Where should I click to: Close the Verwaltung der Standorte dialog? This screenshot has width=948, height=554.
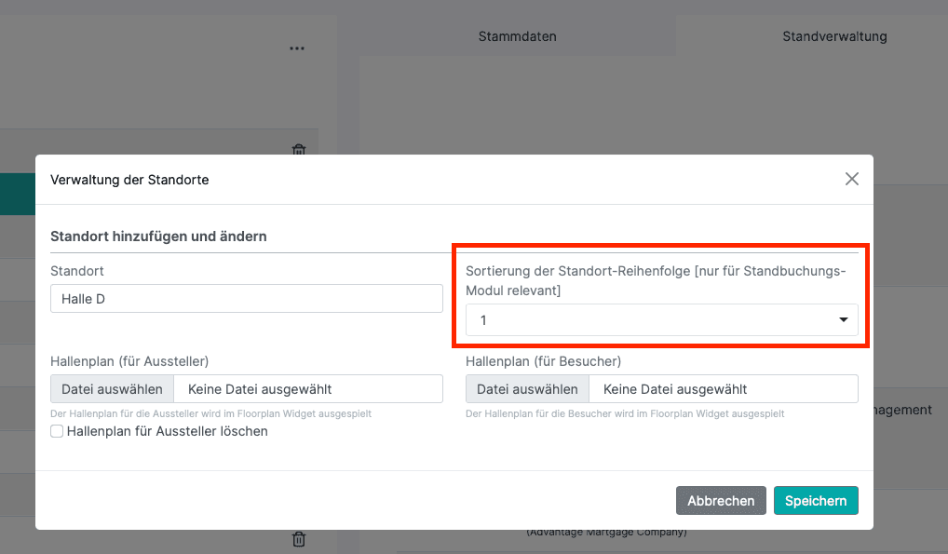tap(851, 179)
